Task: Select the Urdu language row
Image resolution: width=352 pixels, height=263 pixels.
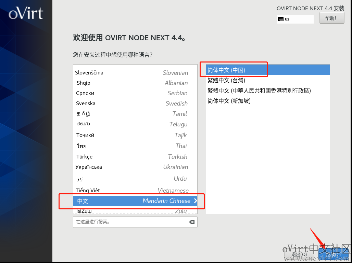Action: (135, 179)
